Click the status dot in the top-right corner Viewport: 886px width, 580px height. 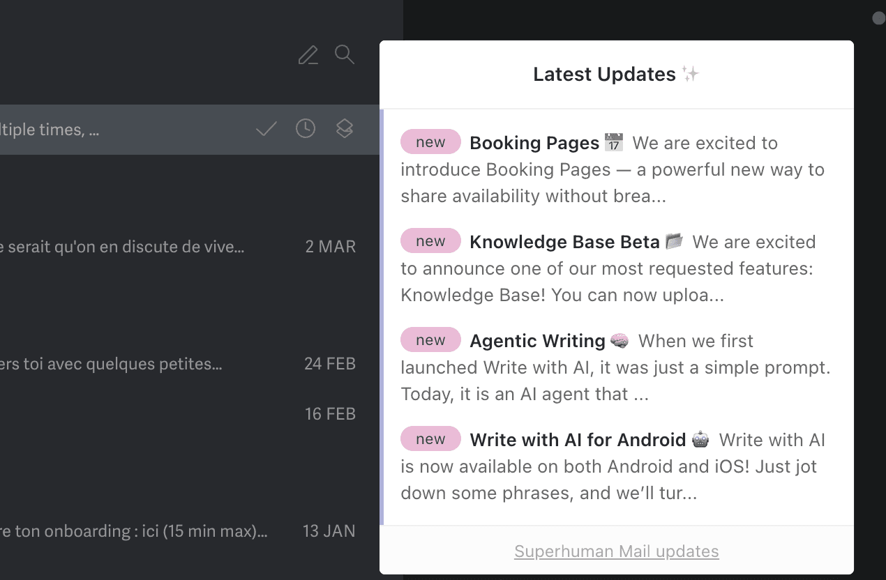tap(878, 17)
